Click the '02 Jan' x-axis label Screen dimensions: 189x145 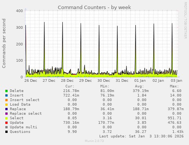coord(158,81)
